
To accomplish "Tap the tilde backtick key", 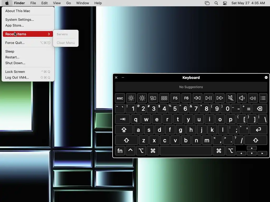I will coord(120,109).
